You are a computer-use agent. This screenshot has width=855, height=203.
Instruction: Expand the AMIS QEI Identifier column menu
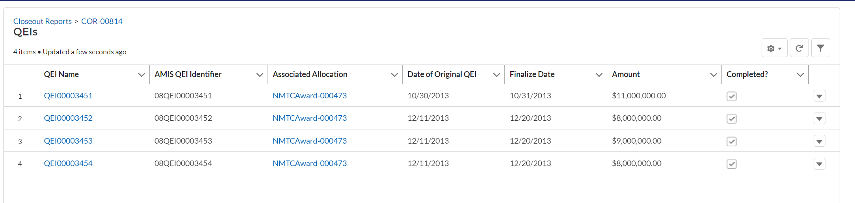click(x=260, y=75)
